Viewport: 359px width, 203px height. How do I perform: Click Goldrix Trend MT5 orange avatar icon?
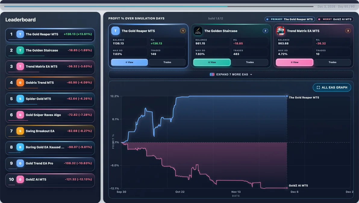[x=20, y=83]
